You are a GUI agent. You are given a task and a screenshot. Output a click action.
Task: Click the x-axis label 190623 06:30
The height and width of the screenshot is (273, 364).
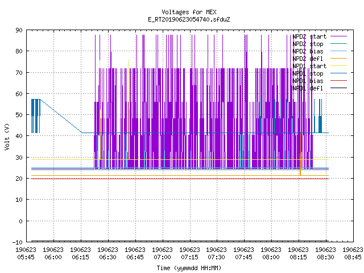point(107,254)
